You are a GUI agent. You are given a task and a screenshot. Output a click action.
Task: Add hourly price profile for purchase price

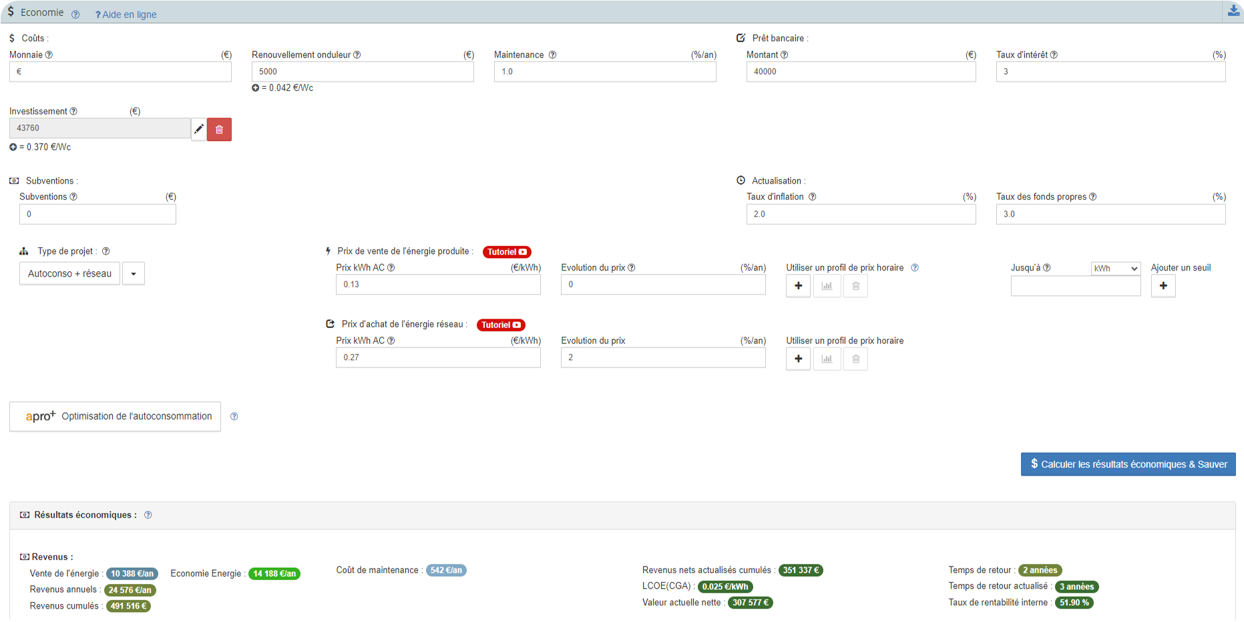click(x=798, y=359)
